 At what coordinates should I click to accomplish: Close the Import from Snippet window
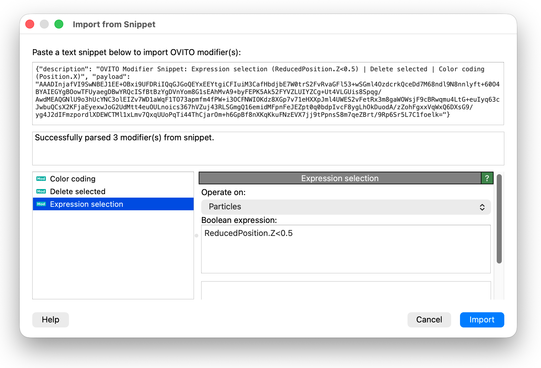coord(30,24)
